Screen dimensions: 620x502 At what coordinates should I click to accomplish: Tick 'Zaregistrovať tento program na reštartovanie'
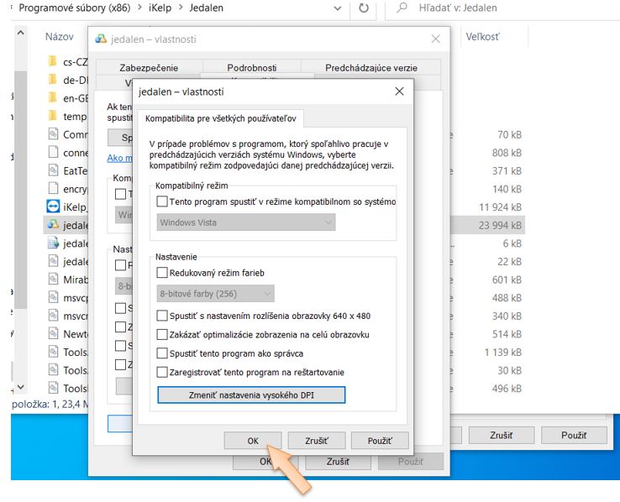163,372
